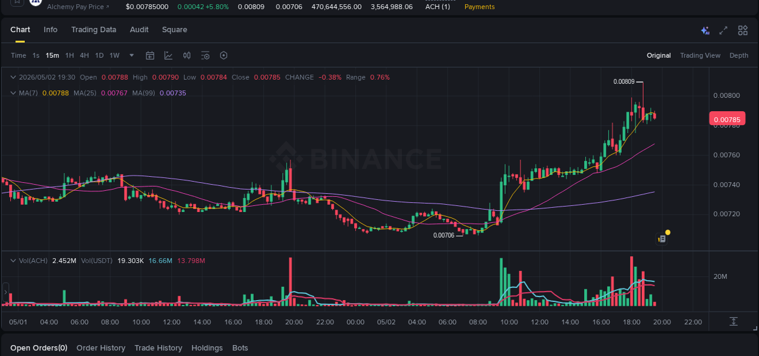Image resolution: width=759 pixels, height=356 pixels.
Task: Expand chart to fullscreen with arrows icon
Action: (x=723, y=30)
